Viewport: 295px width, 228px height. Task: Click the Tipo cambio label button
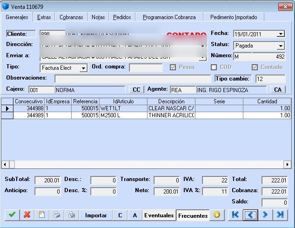click(x=233, y=79)
